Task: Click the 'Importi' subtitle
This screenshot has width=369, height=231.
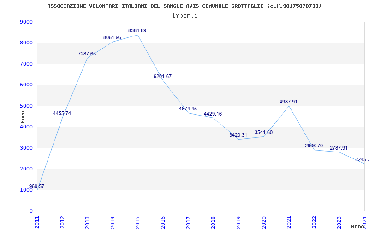Action: pos(184,16)
